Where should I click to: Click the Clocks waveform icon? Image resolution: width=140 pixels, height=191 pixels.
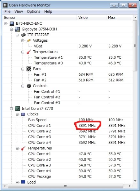[x=23, y=114]
